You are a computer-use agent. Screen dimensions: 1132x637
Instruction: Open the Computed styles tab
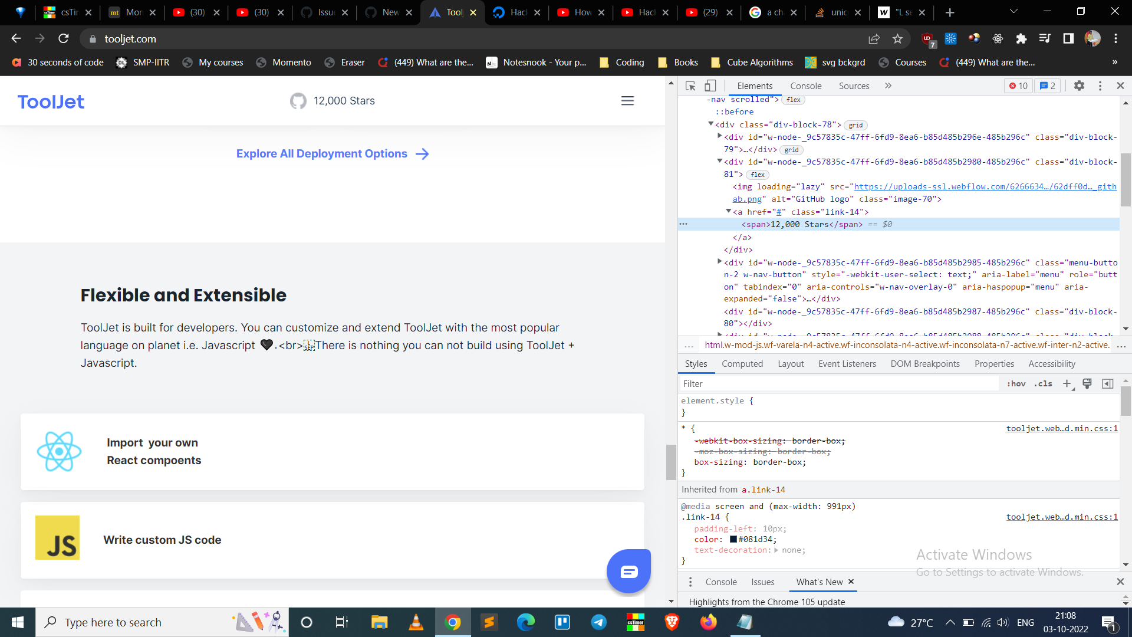coord(742,364)
